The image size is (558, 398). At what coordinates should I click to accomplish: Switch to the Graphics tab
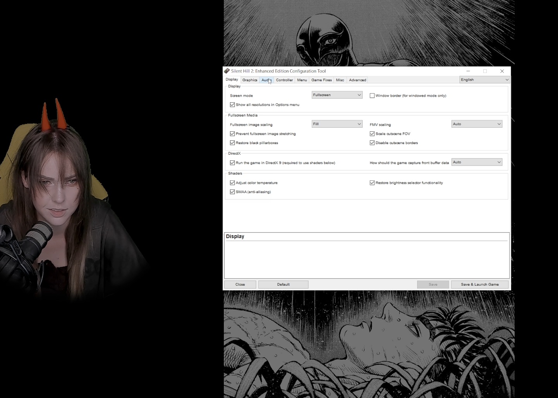[250, 80]
